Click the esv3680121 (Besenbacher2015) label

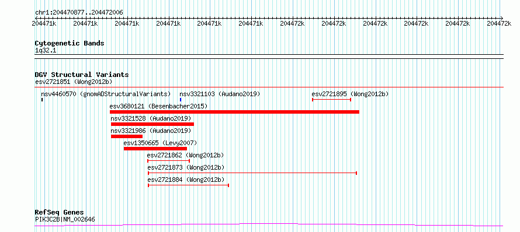158,106
